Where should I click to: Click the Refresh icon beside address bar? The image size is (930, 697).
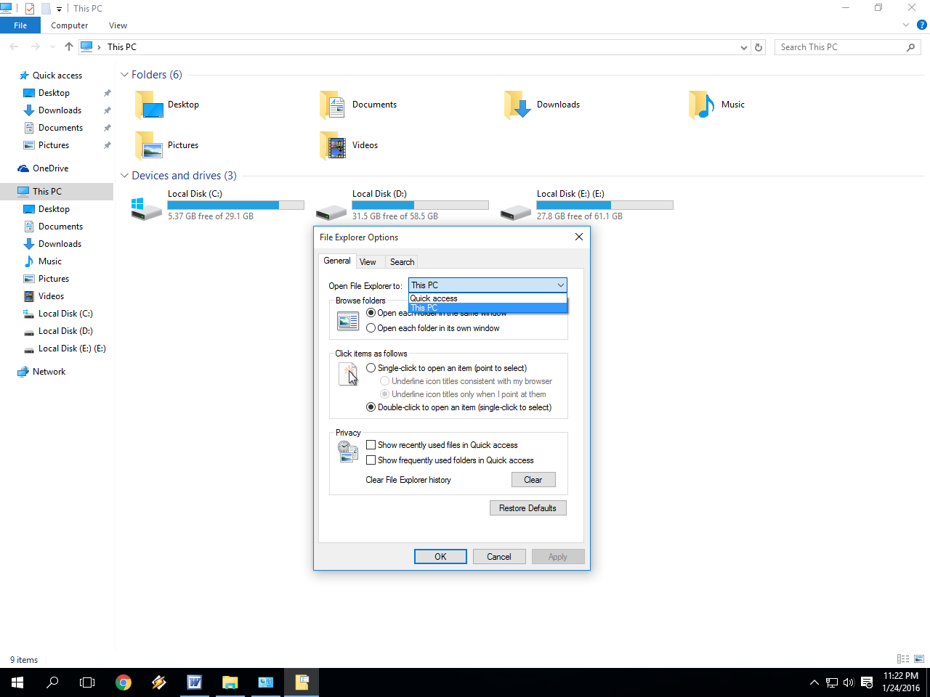[x=759, y=47]
